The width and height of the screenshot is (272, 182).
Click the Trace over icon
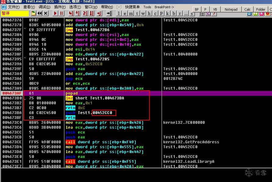point(91,13)
